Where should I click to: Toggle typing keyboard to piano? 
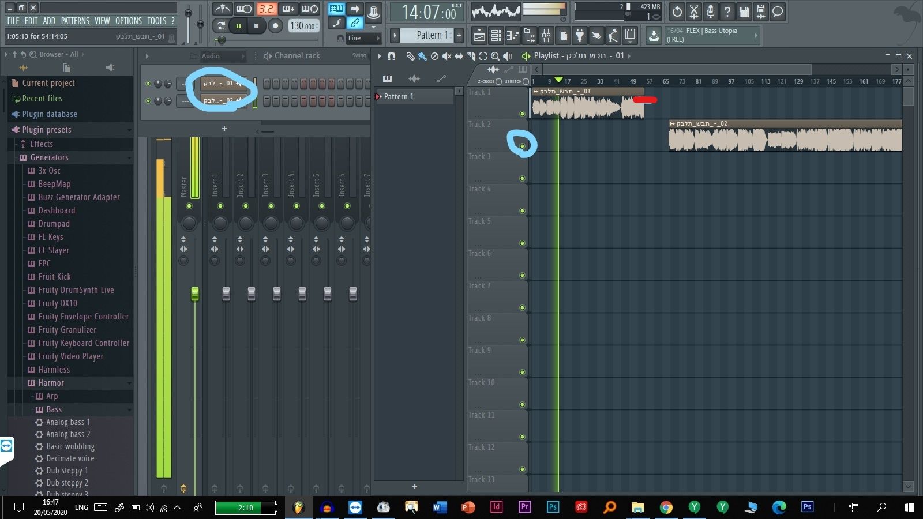(x=336, y=9)
